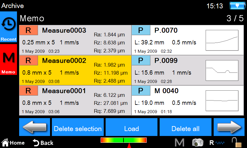Click Rq: 7.689 µm value
This screenshot has width=247, height=148.
(109, 111)
